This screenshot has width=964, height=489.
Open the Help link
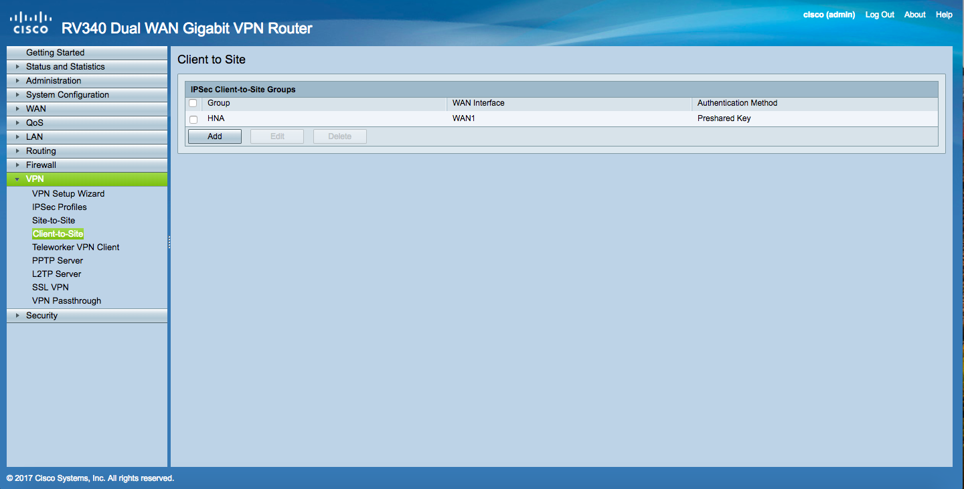coord(944,15)
